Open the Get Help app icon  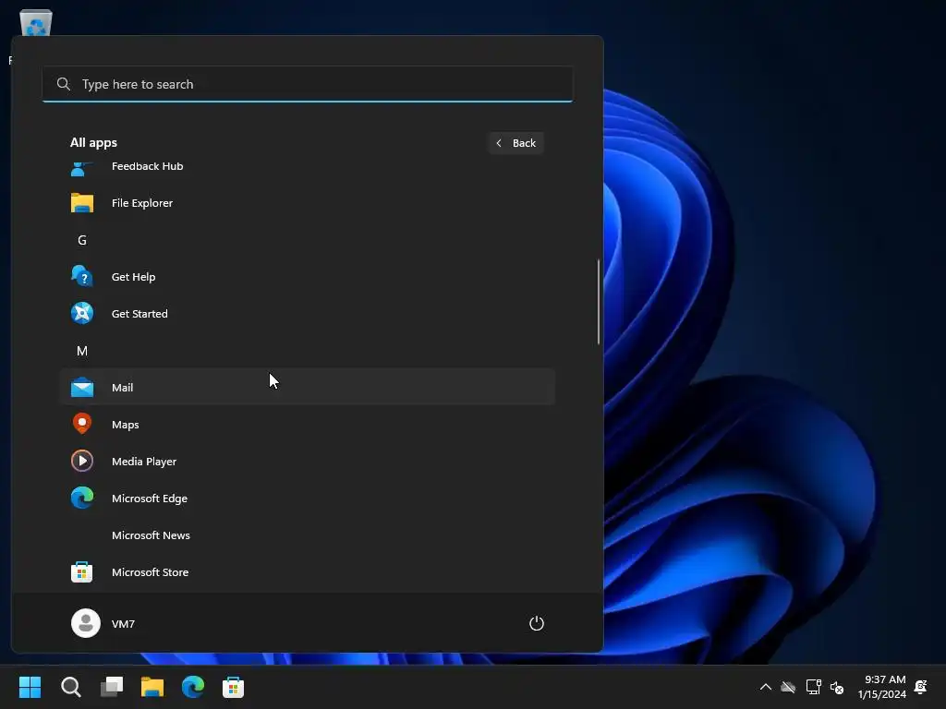coord(81,277)
